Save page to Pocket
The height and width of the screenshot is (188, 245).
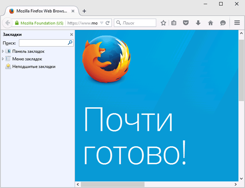[186, 23]
